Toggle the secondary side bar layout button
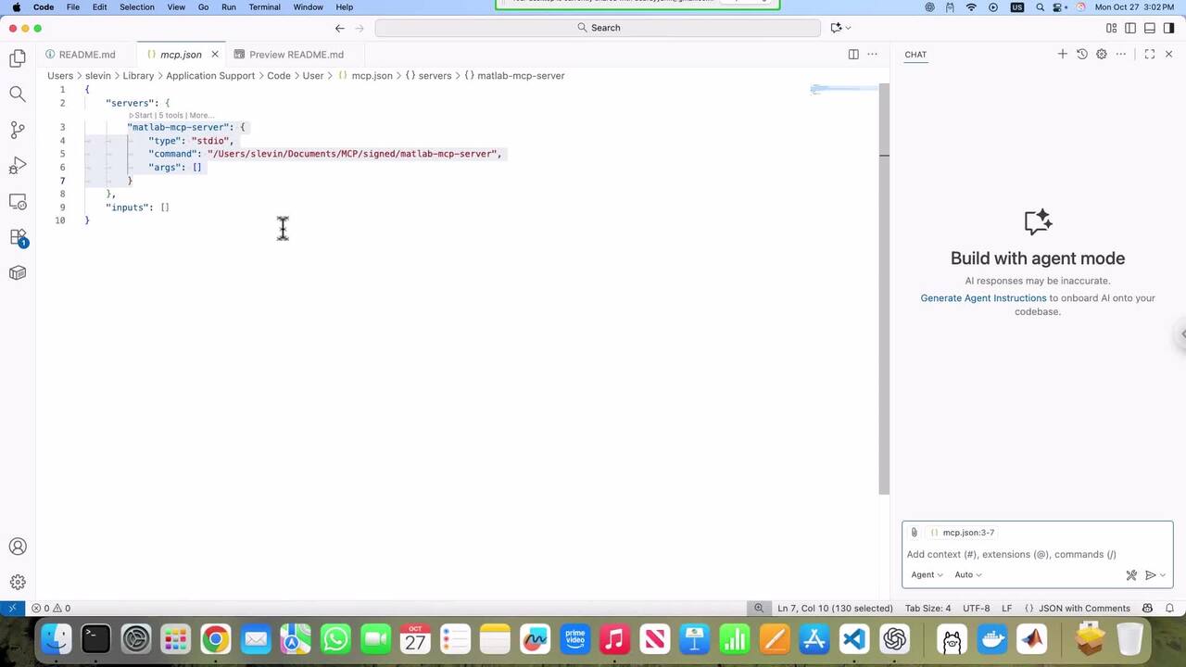1186x667 pixels. [1168, 28]
